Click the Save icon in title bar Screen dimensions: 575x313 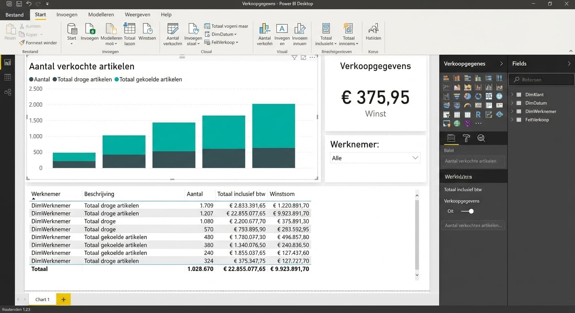coord(19,4)
